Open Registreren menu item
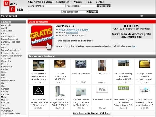The height and width of the screenshot is (117, 156). click(62, 2)
